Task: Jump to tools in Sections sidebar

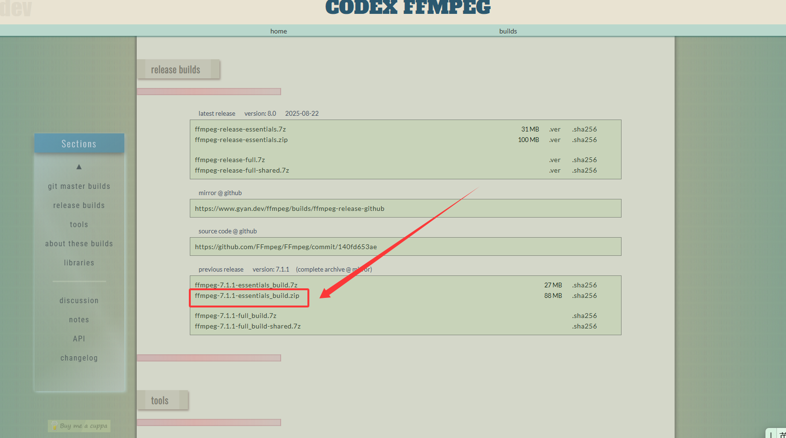Action: [79, 225]
